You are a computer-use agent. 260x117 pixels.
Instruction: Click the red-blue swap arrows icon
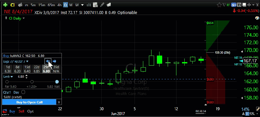(5, 111)
